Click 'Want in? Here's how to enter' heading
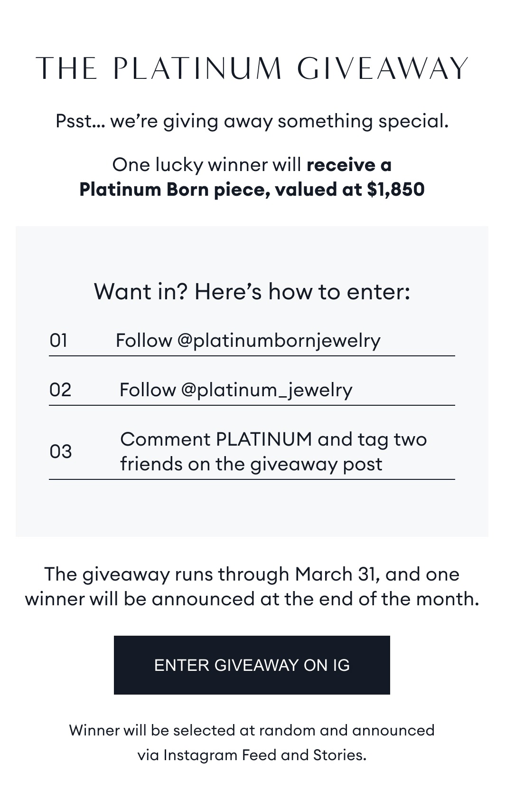 pyautogui.click(x=252, y=291)
